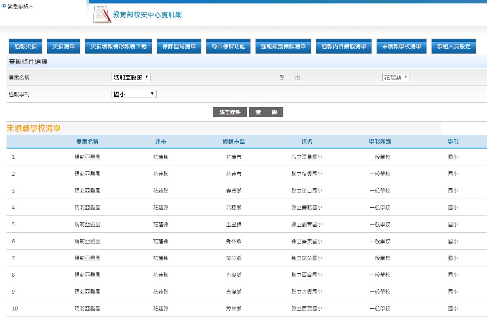
Task: Click 校名 column header
Action: tap(307, 142)
